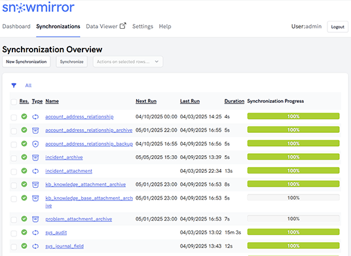Open the Help tab

(165, 26)
